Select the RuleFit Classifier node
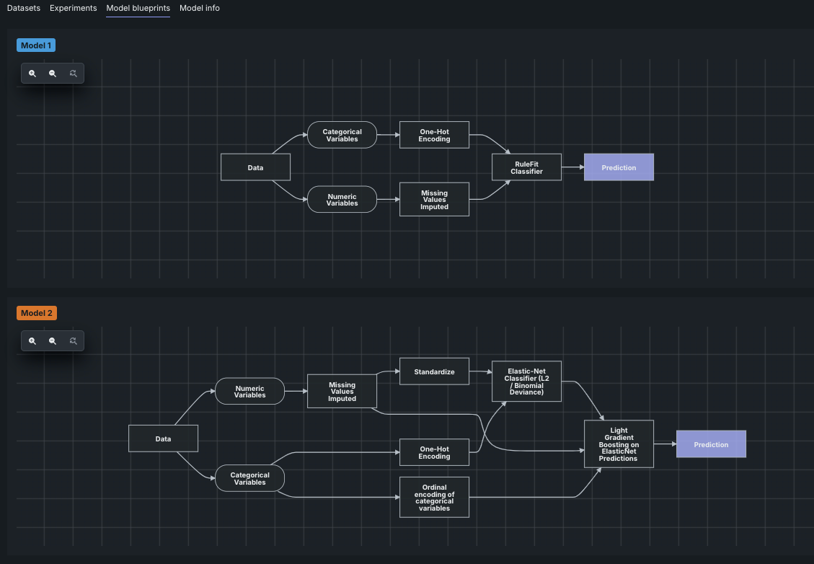This screenshot has width=814, height=564. click(526, 167)
